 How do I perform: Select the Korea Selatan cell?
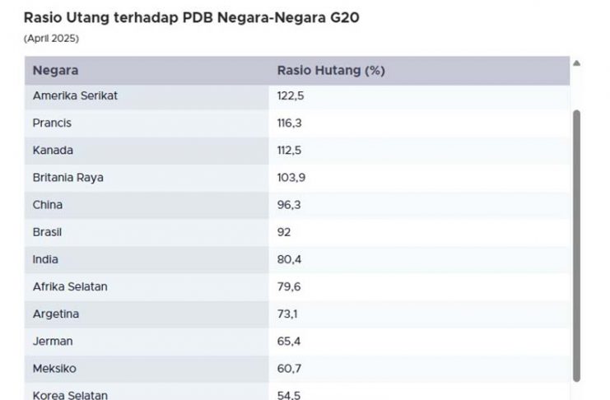pyautogui.click(x=71, y=394)
